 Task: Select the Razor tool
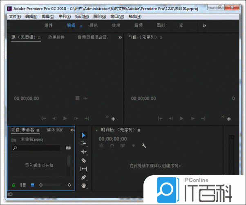84,160
